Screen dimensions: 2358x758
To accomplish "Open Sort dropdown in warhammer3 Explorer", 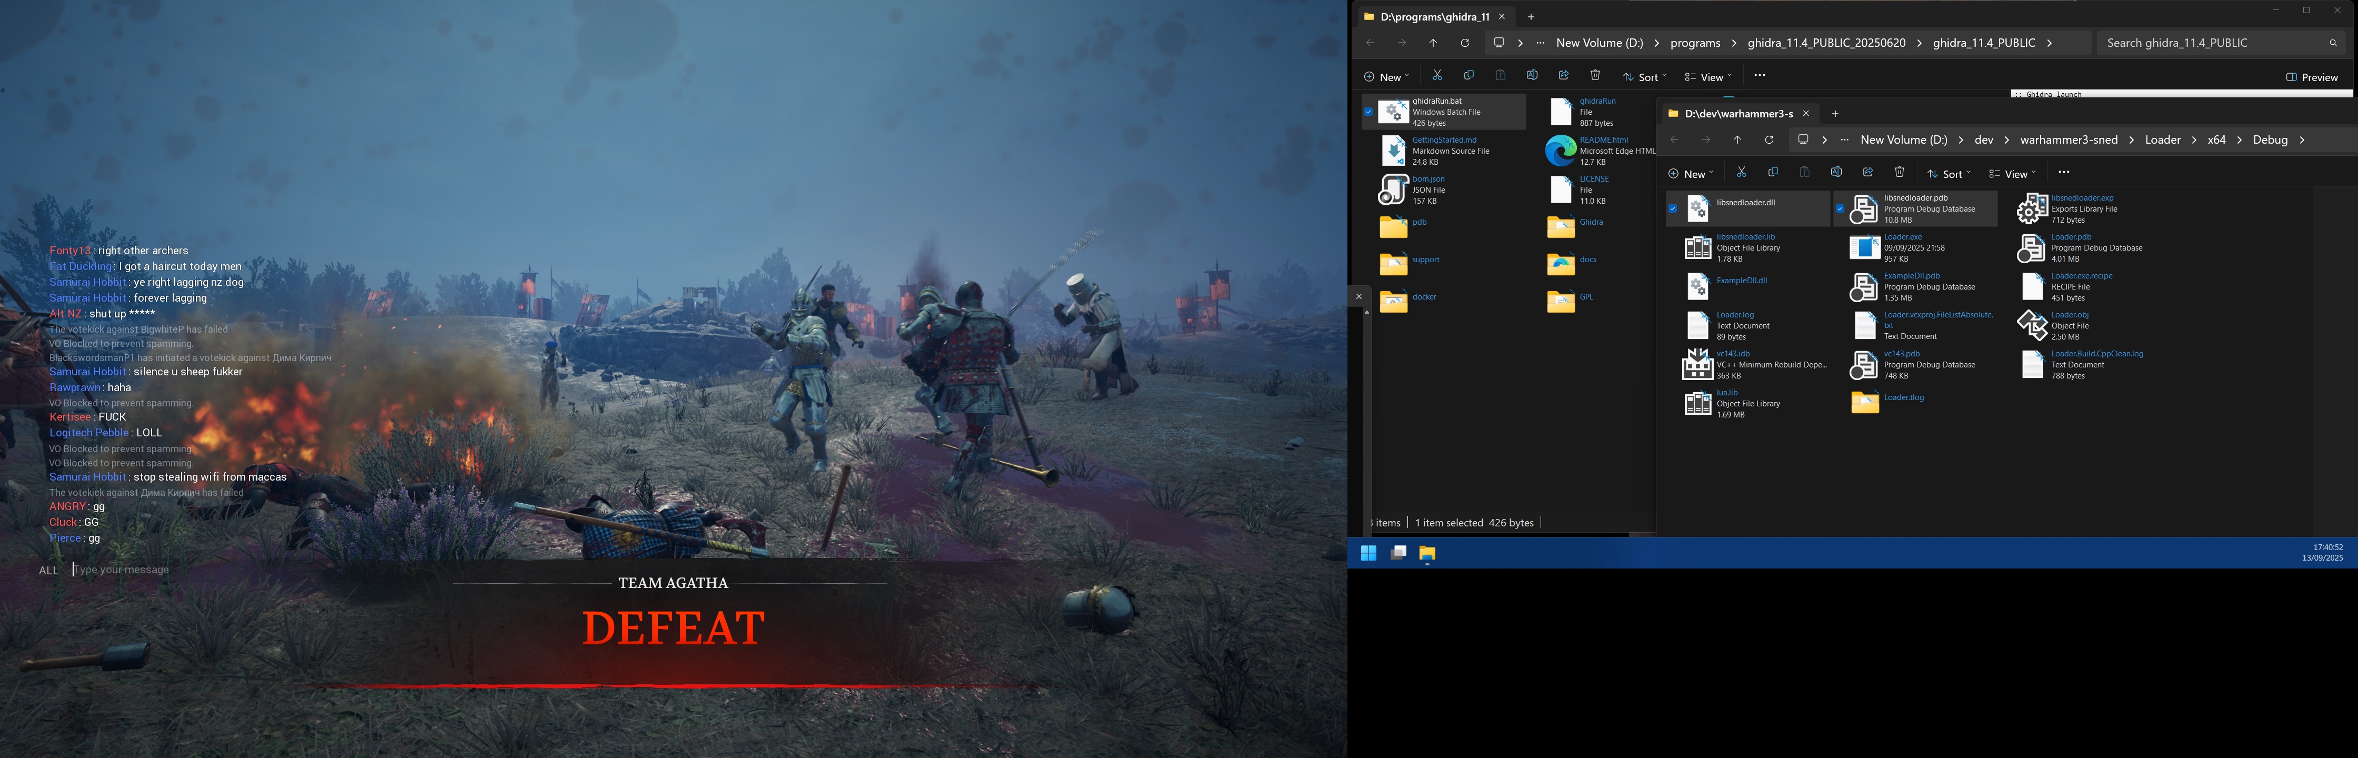I will point(1949,174).
